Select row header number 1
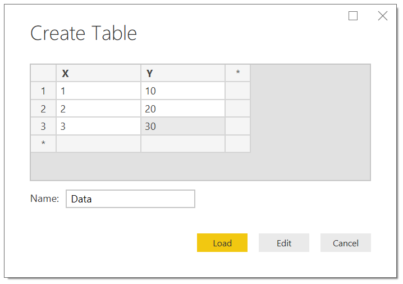This screenshot has width=403, height=284. pyautogui.click(x=43, y=91)
